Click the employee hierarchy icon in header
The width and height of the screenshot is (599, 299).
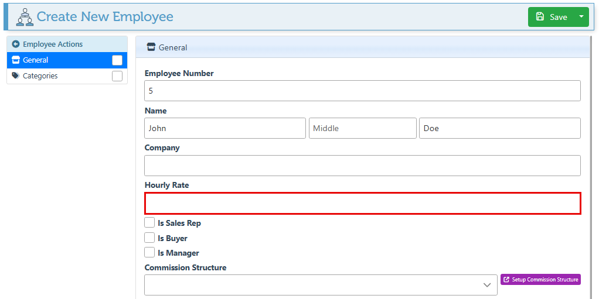[x=24, y=17]
